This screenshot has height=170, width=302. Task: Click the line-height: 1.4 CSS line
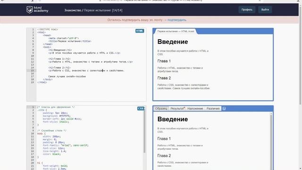coord(55,151)
